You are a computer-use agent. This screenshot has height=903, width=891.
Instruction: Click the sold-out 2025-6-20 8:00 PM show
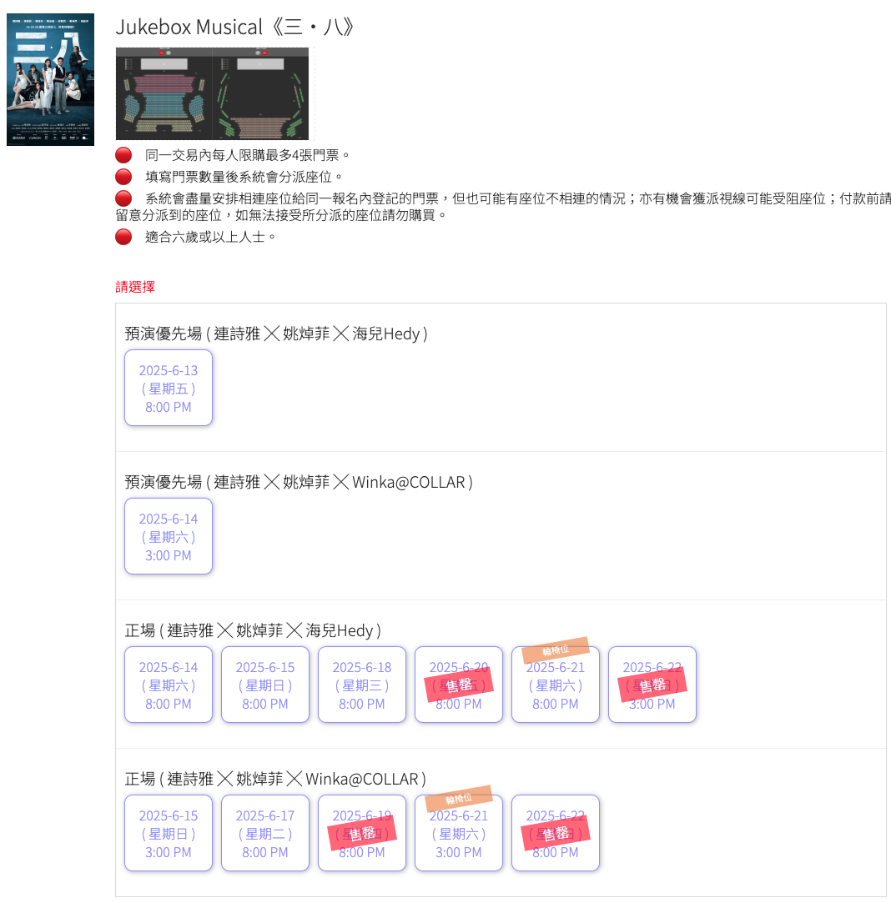tap(459, 685)
